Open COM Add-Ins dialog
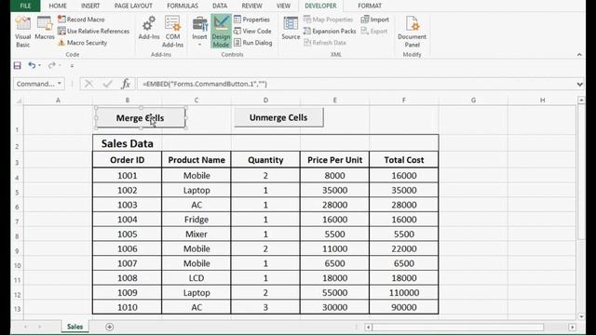The image size is (596, 335). coord(172,32)
